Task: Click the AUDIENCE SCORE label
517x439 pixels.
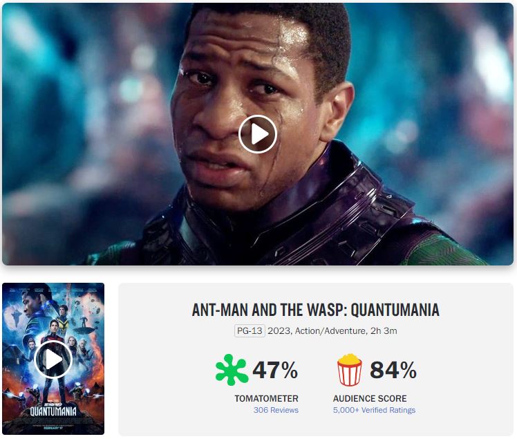Action: (x=370, y=398)
